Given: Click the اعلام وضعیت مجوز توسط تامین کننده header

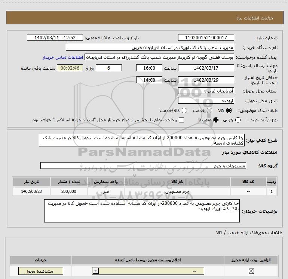Looking at the screenshot, I should (x=148, y=260).
